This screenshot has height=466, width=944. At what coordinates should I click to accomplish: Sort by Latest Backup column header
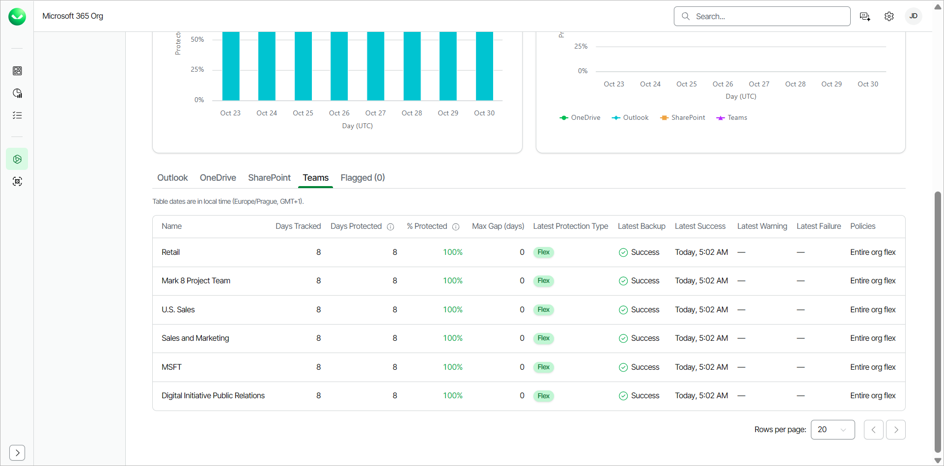[641, 226]
